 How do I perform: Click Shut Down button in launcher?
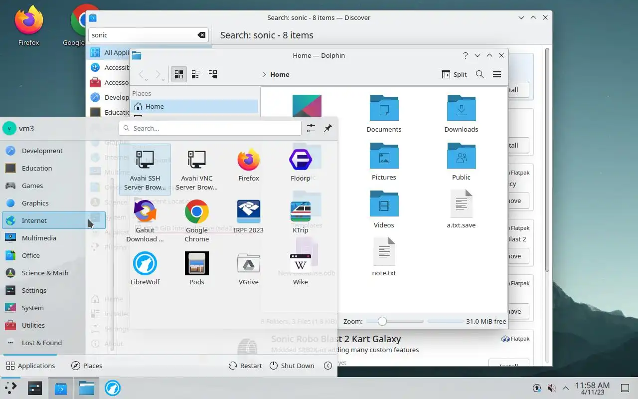click(x=292, y=366)
